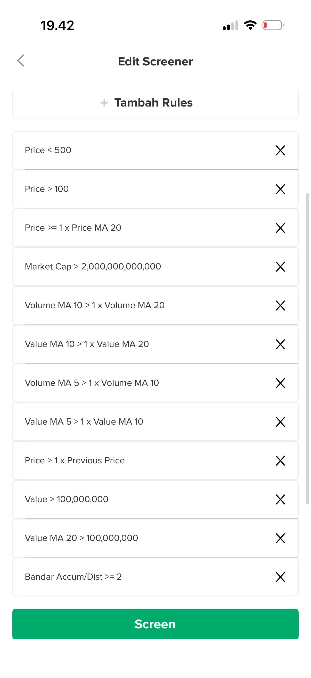Remove the 'Price < 500' rule
The height and width of the screenshot is (678, 311).
click(x=280, y=150)
